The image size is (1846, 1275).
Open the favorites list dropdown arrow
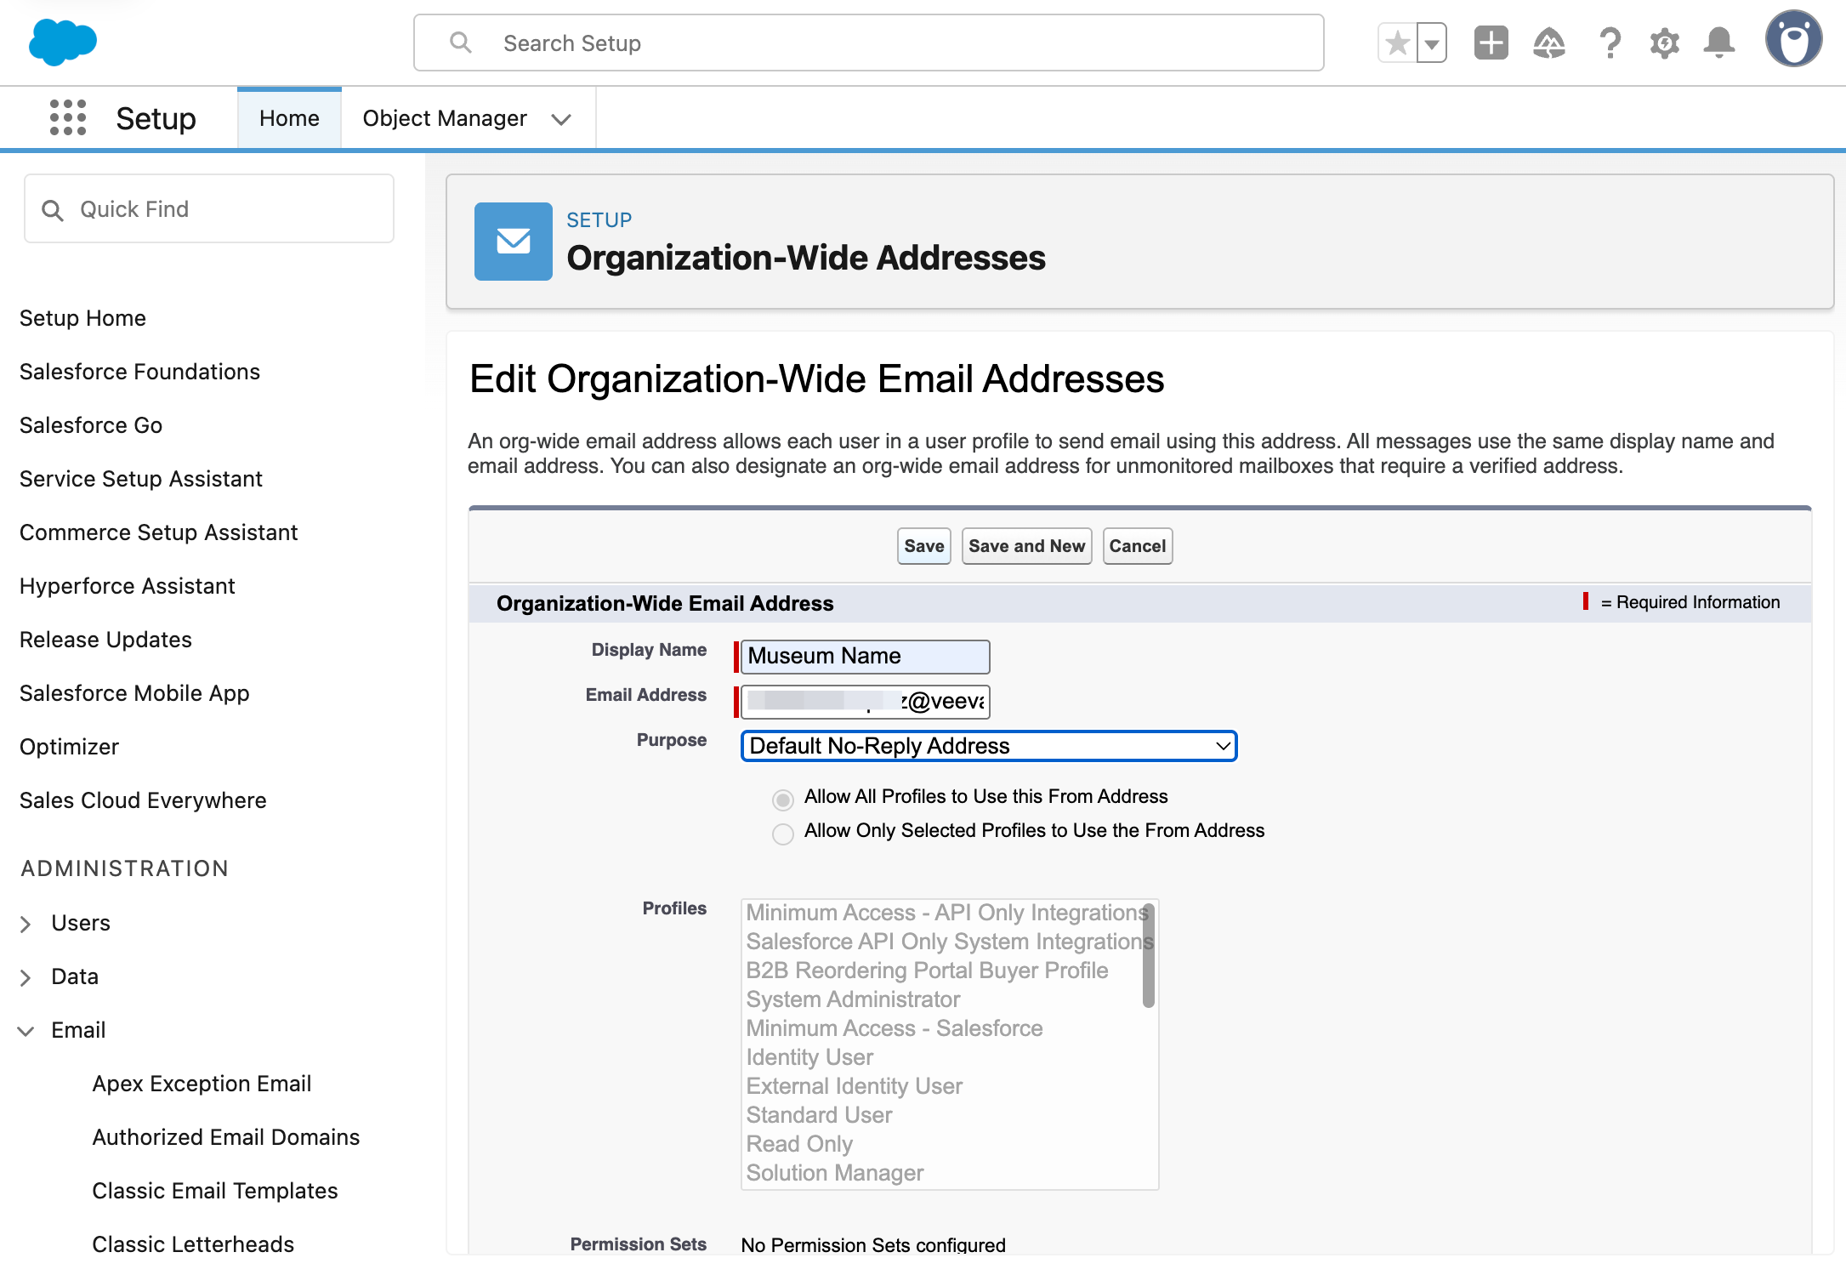coord(1432,43)
